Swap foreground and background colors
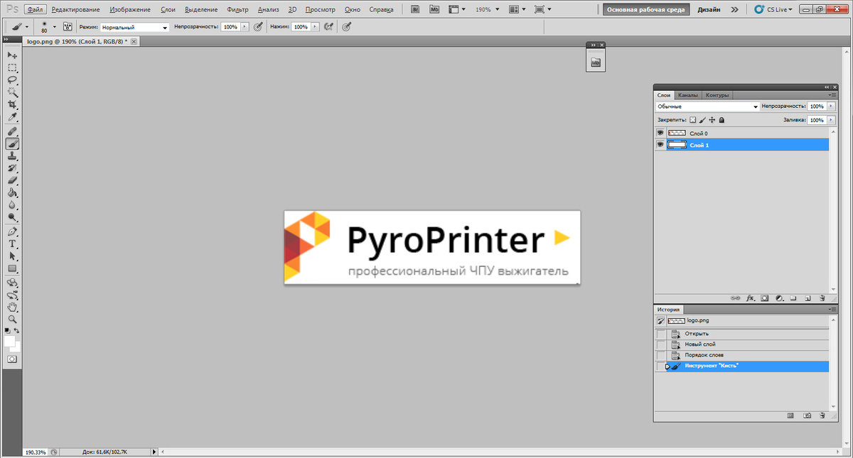 pos(17,331)
